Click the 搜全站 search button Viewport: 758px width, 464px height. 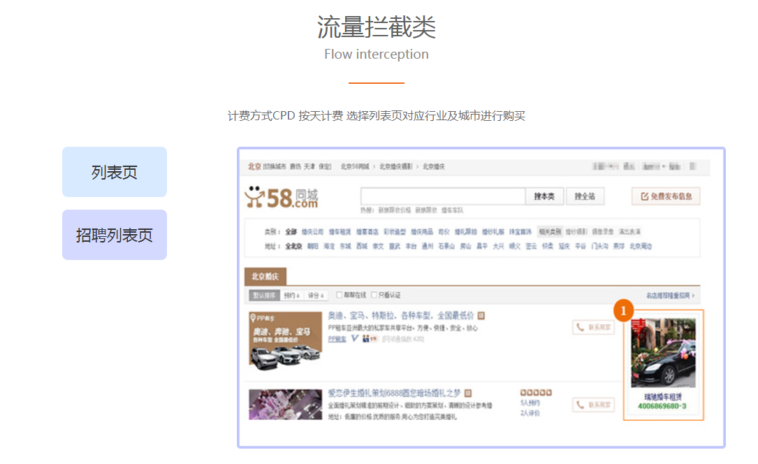point(585,196)
